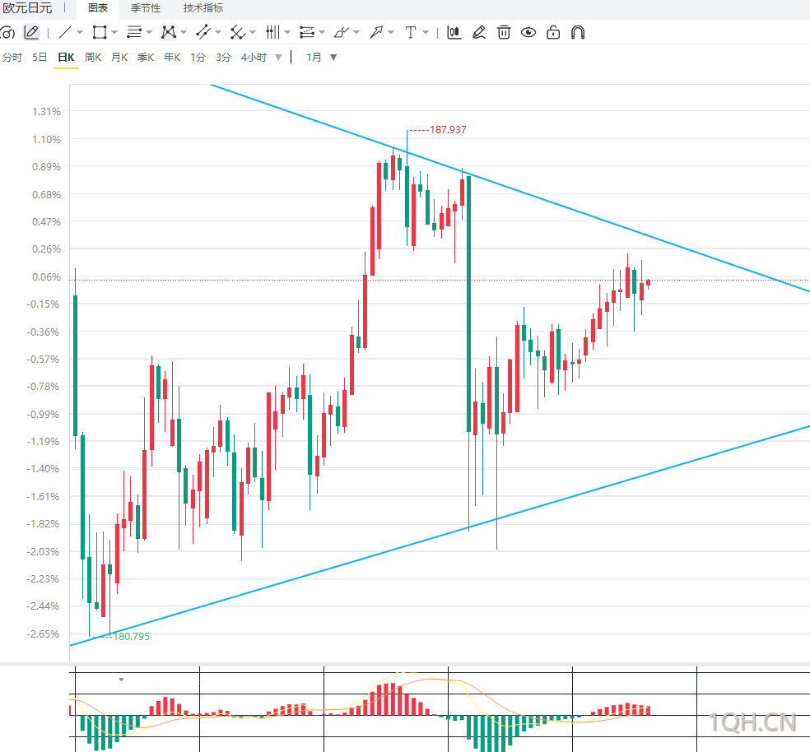Select the text annotation tool
Image resolution: width=810 pixels, height=752 pixels.
(x=411, y=33)
